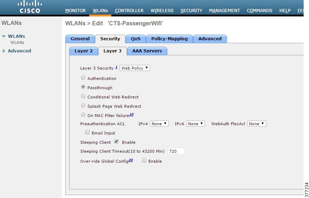Viewport: 309px width, 198px height.
Task: Open Advanced in the left sidebar
Action: tap(20, 51)
